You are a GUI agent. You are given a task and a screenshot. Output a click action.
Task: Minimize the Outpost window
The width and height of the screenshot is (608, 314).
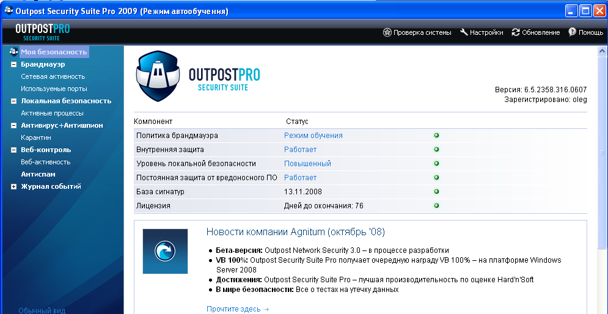(x=571, y=11)
